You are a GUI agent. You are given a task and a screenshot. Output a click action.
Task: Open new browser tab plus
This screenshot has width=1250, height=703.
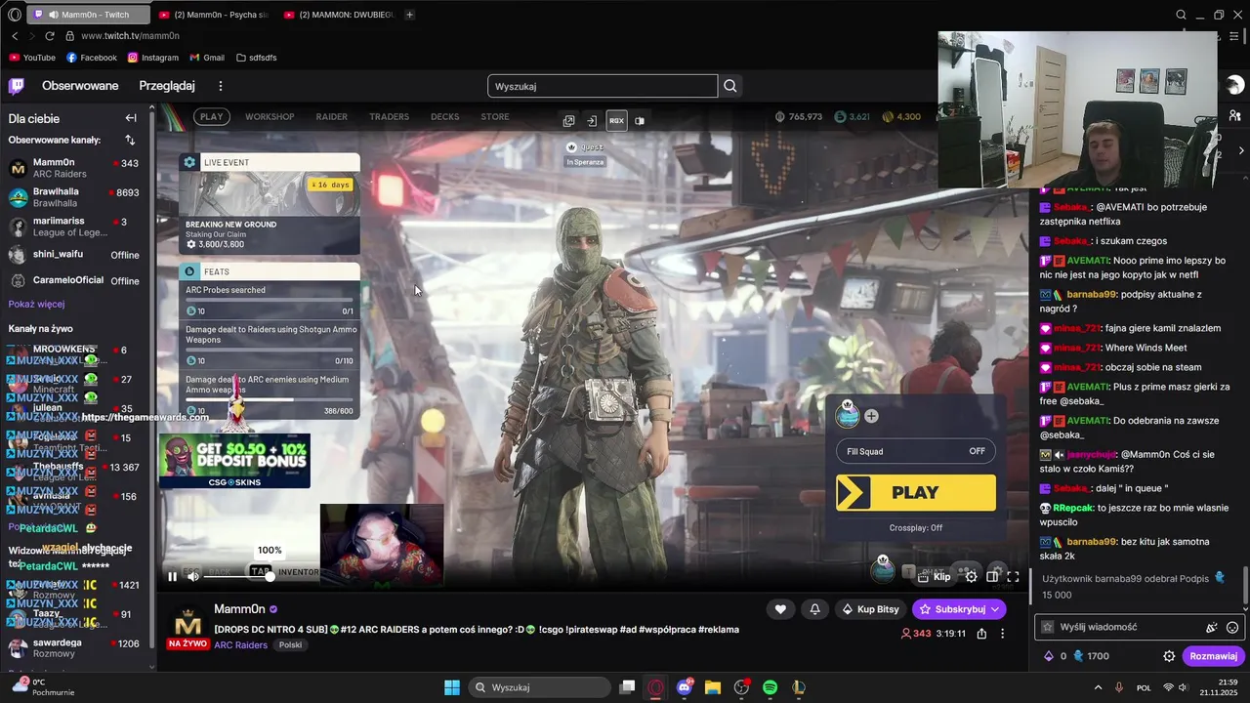tap(409, 15)
